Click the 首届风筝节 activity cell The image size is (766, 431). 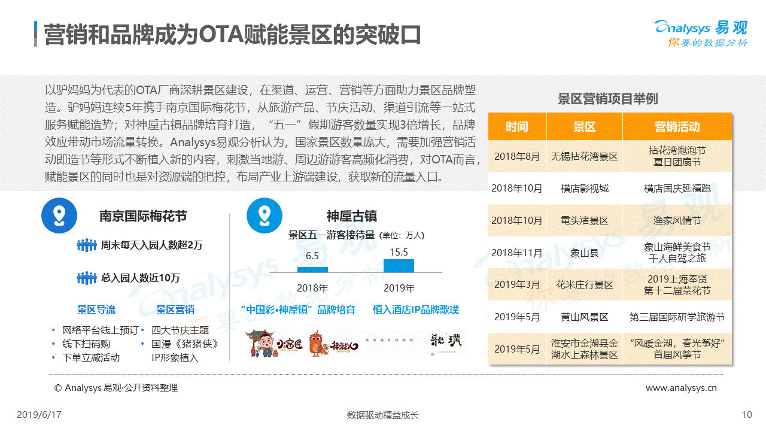677,349
